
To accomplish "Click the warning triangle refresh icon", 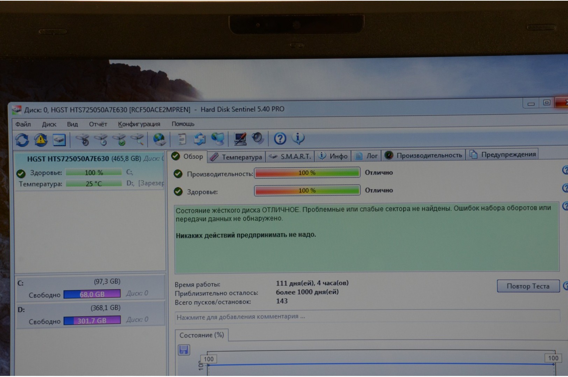I will click(x=41, y=140).
